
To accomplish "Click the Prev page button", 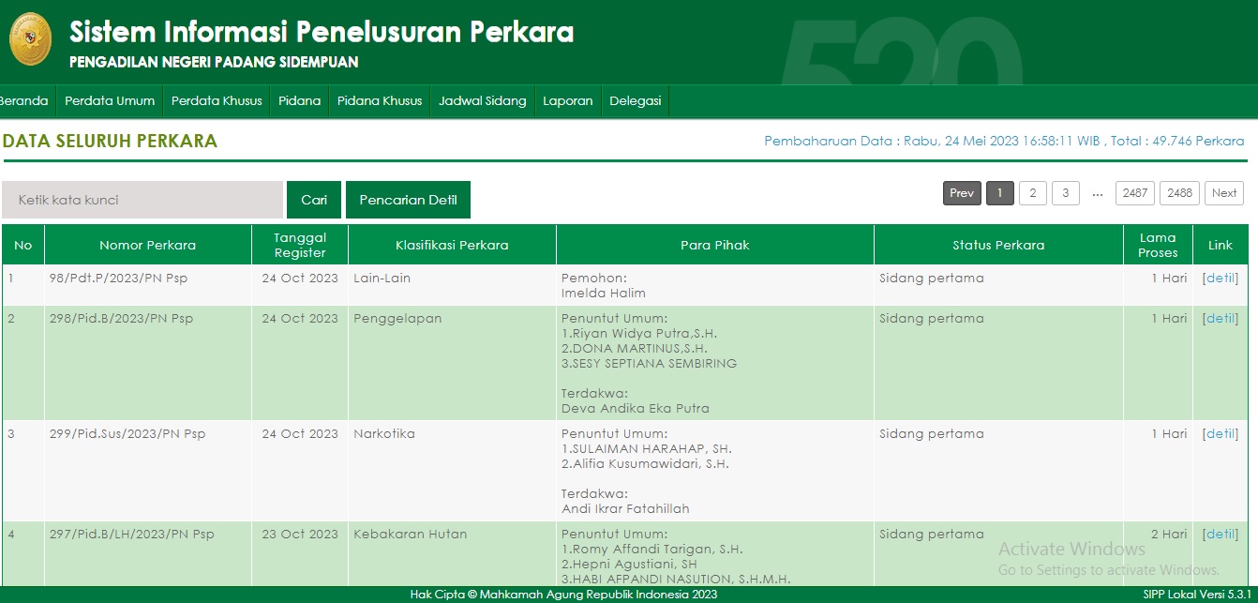I will (x=962, y=193).
